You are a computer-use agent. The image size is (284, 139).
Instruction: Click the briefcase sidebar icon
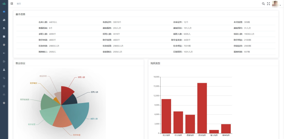pos(4,95)
